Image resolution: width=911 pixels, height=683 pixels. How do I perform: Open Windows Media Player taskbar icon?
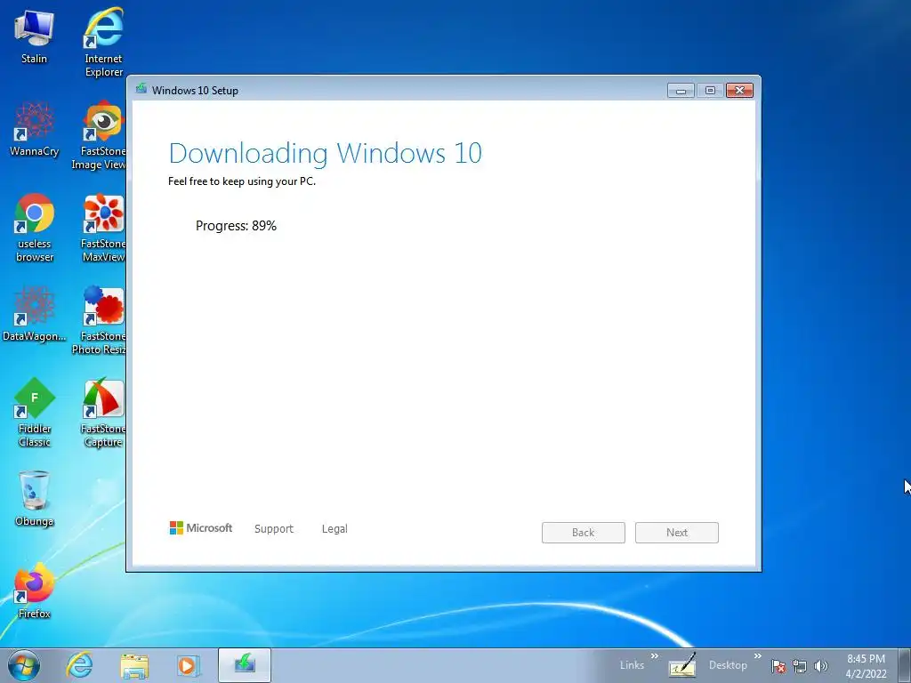[189, 665]
